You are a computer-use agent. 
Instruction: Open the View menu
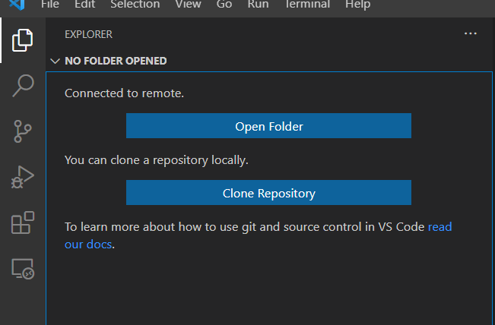(188, 5)
